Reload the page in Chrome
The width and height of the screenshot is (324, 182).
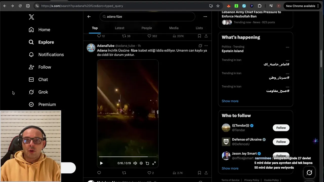[20, 6]
